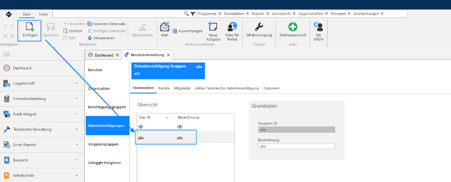
Task: Go to next record arrow
Action: click(x=12, y=26)
